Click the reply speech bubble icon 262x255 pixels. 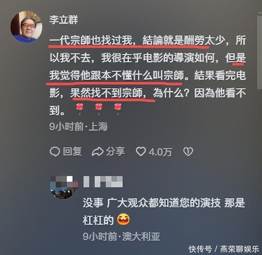point(55,152)
